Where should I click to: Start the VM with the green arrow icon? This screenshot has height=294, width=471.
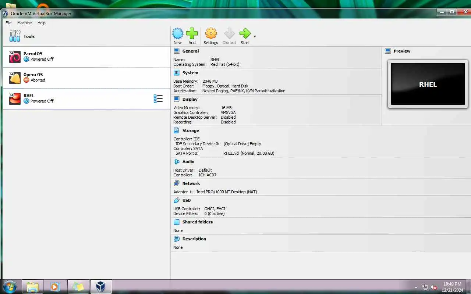click(x=245, y=34)
